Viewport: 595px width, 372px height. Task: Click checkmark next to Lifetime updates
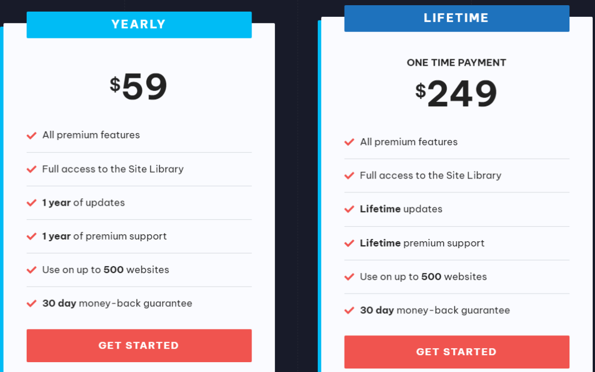349,209
